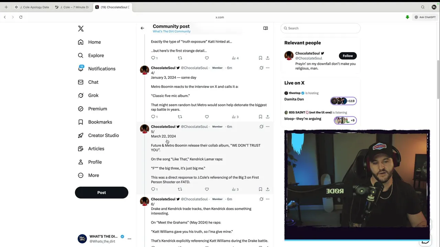Open Articles in sidebar
Viewport: 440px width, 247px height.
click(91, 149)
